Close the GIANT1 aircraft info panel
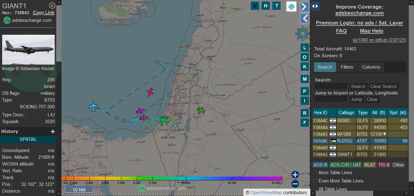The height and width of the screenshot is (196, 414). point(52,6)
